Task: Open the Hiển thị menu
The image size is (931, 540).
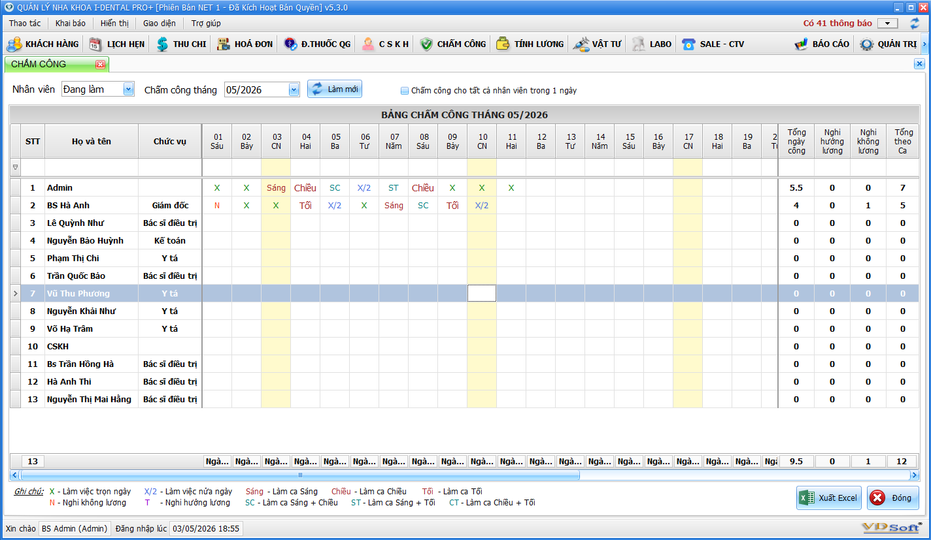Action: pyautogui.click(x=115, y=23)
